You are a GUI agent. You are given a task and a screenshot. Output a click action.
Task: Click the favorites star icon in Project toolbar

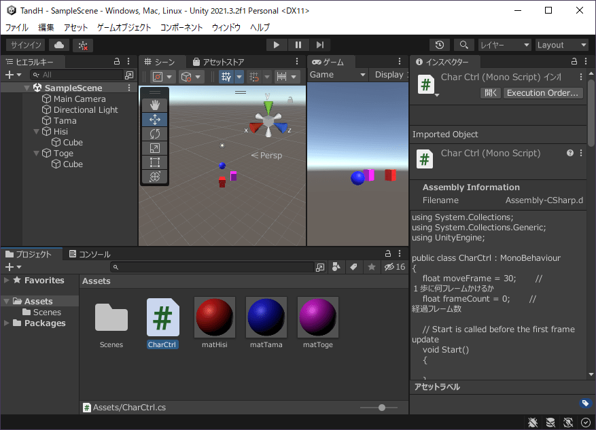click(372, 267)
